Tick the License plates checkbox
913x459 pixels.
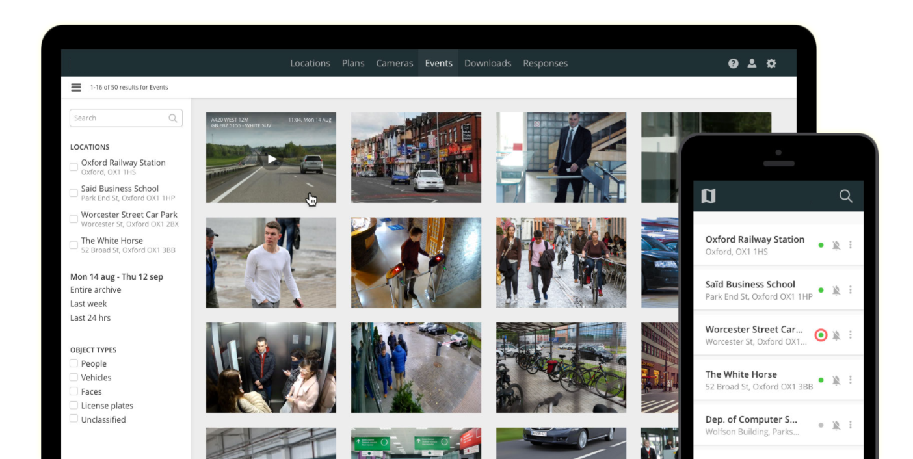pos(73,405)
